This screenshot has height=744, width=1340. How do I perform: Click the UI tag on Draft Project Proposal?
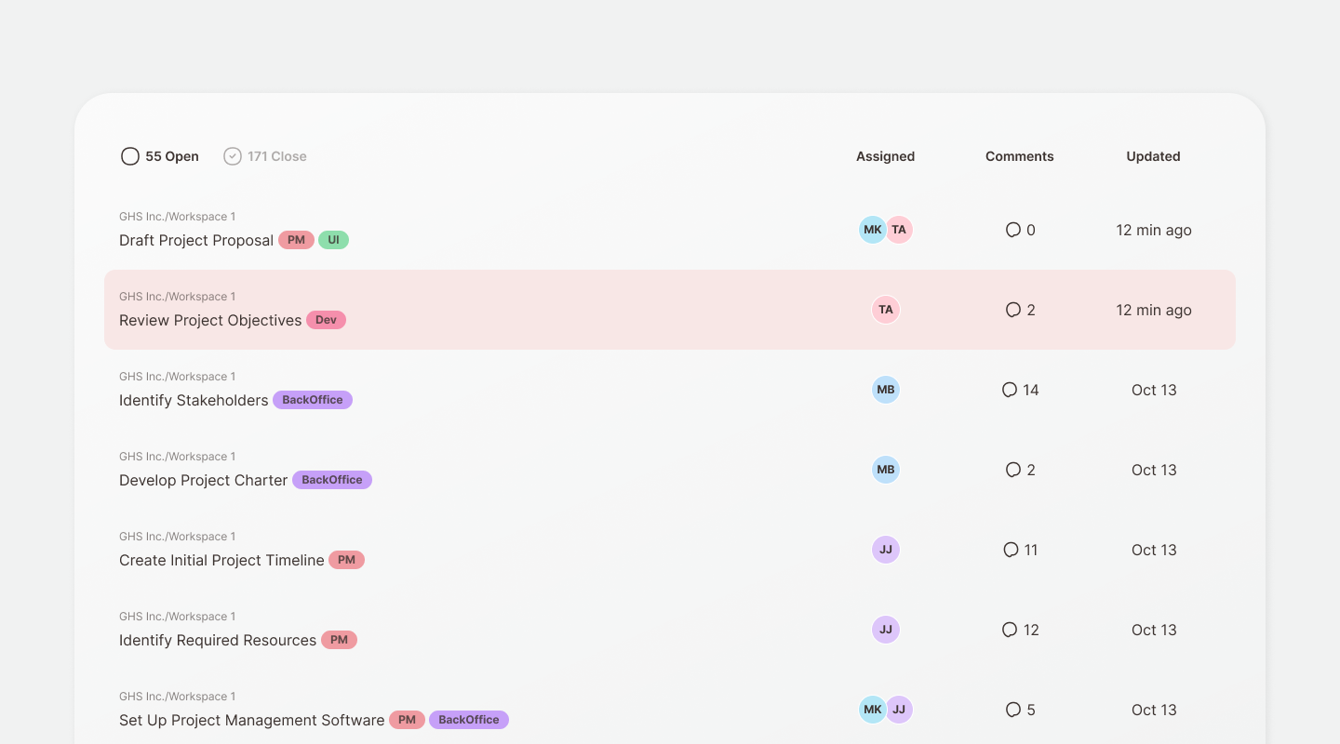coord(333,240)
